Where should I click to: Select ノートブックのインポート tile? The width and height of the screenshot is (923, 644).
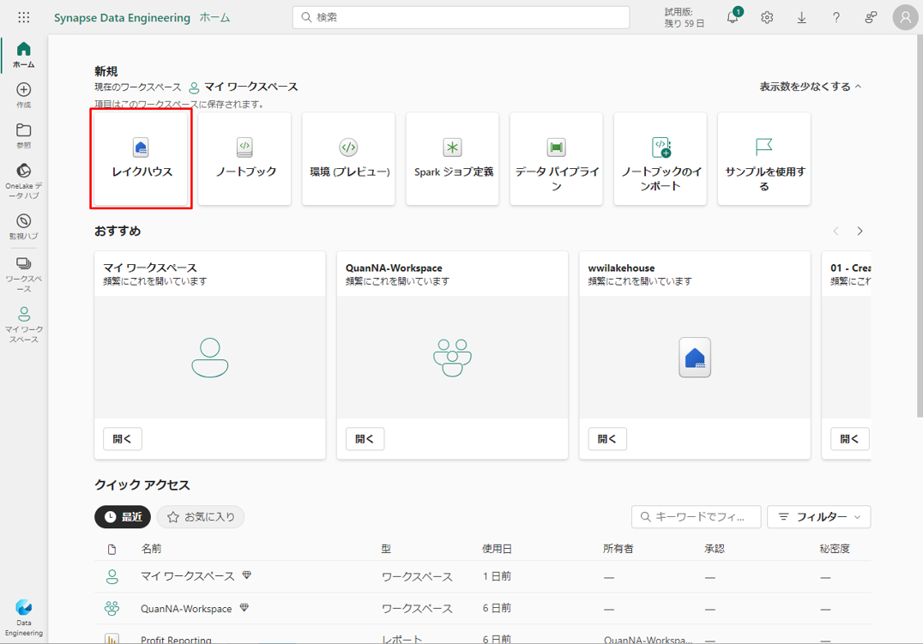661,159
